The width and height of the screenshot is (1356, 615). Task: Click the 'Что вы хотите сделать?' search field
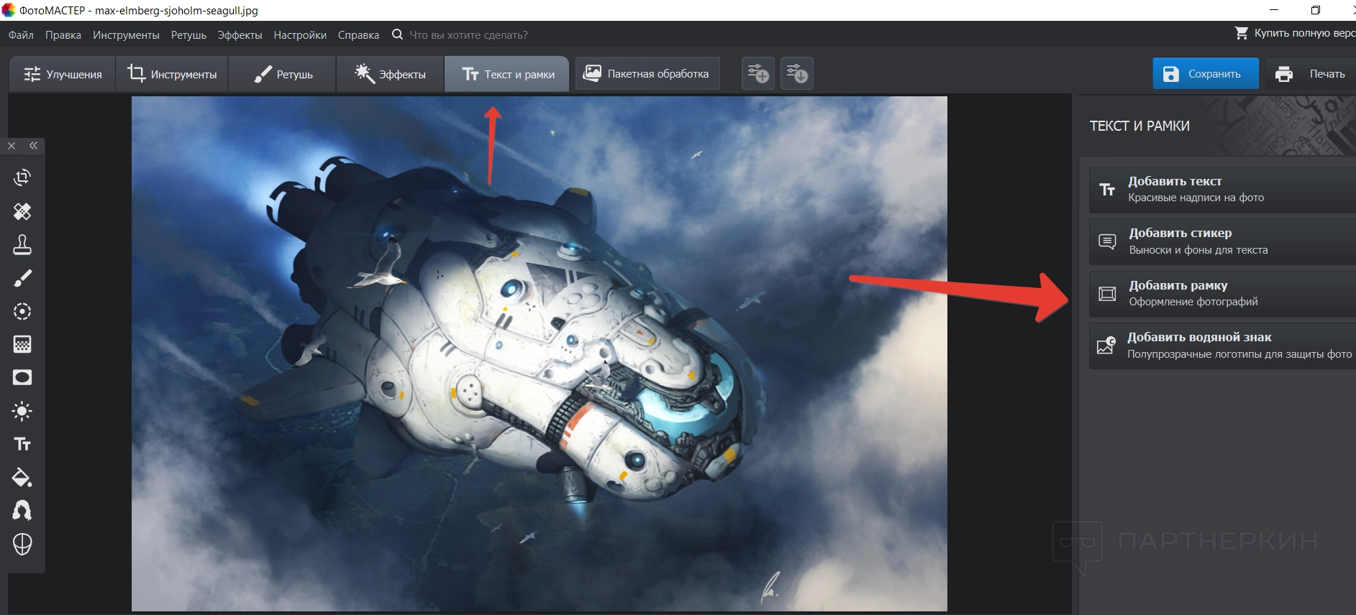point(468,34)
